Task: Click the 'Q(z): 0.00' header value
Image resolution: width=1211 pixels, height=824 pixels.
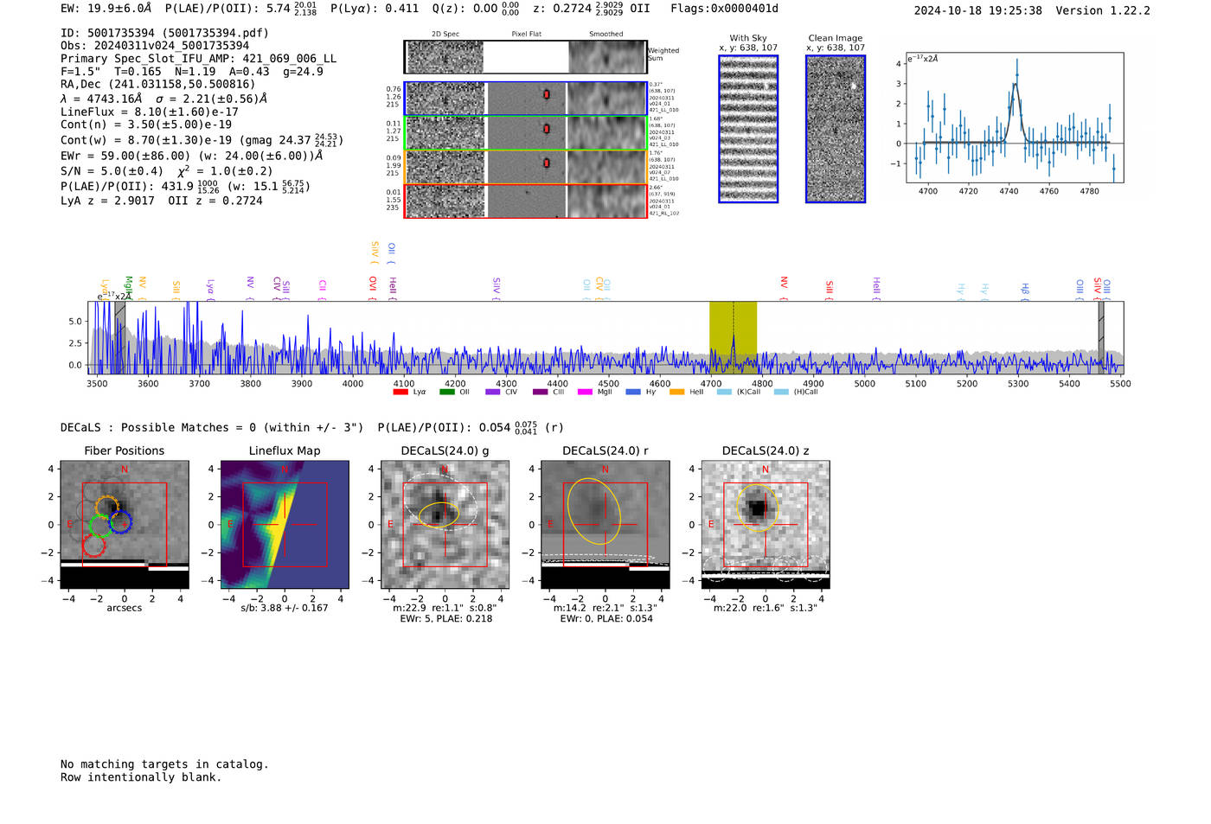Action: 465,9
